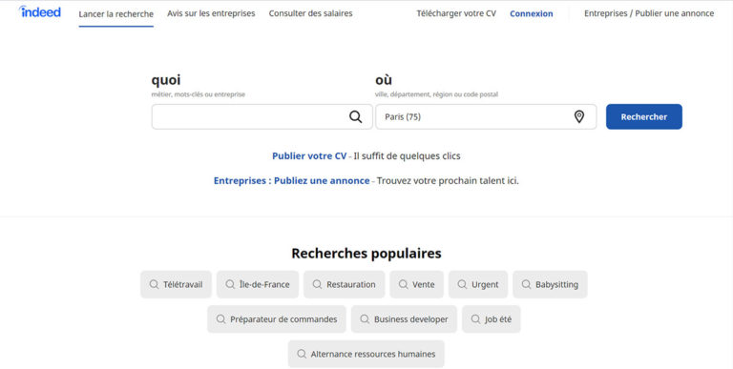Choose the Job été search chip
Viewport: 733px width, 369px height.
[492, 319]
